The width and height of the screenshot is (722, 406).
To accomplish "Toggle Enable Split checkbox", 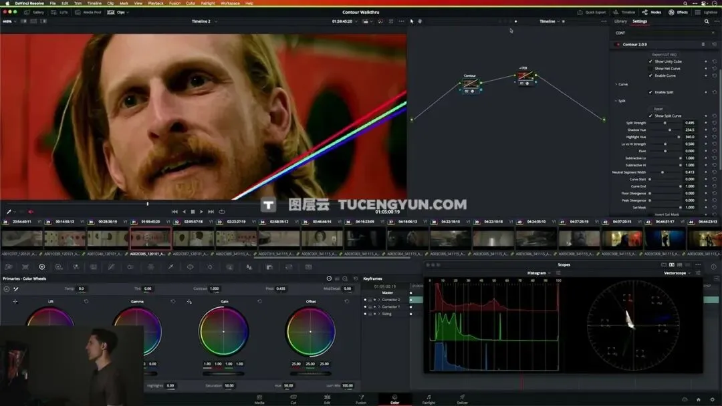I will tap(650, 92).
